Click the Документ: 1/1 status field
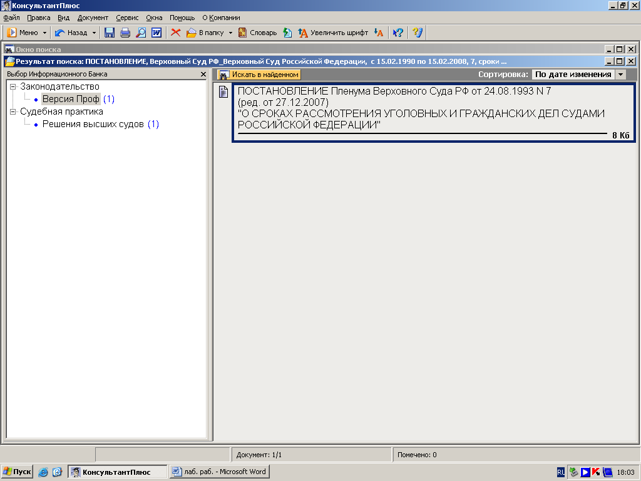Screen dimensions: 641x481 coord(312,455)
